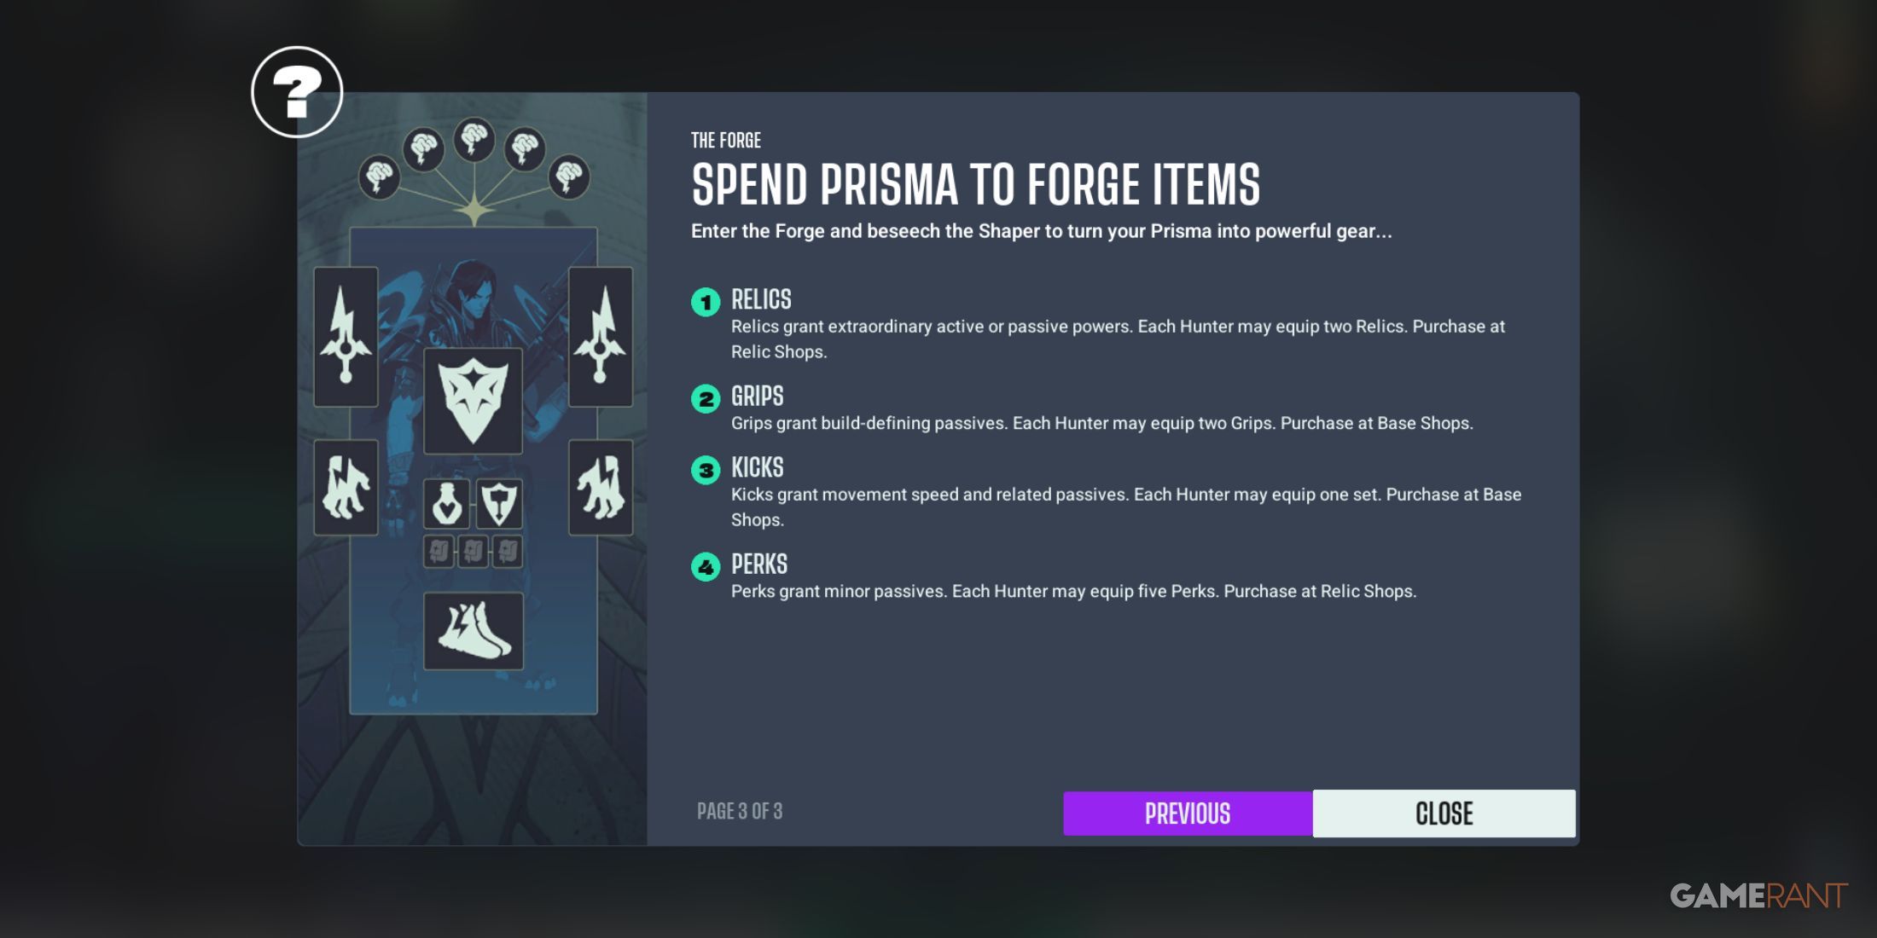Select the topmost center perk icon
The image size is (1877, 938).
pos(474,138)
